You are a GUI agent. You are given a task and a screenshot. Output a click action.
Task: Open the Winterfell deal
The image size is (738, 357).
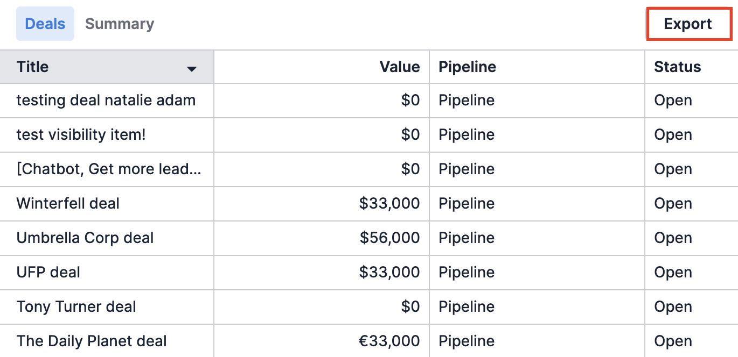pyautogui.click(x=68, y=204)
